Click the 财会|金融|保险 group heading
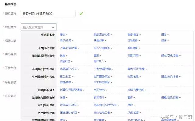 click(46, 105)
